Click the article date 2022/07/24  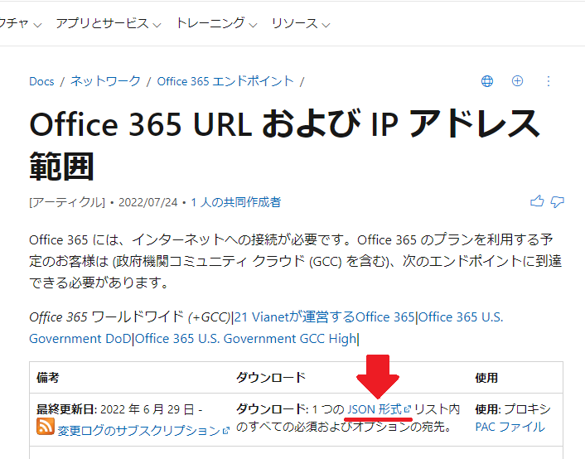point(147,202)
